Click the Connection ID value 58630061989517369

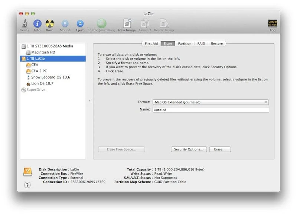(x=88, y=182)
